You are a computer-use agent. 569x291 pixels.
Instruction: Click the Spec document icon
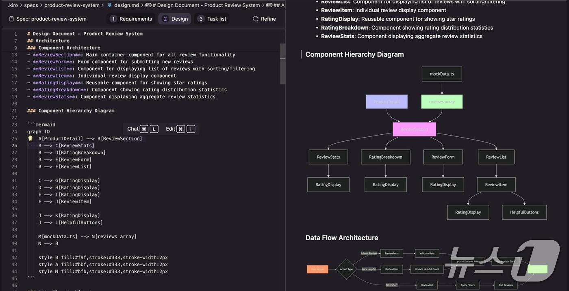click(11, 19)
